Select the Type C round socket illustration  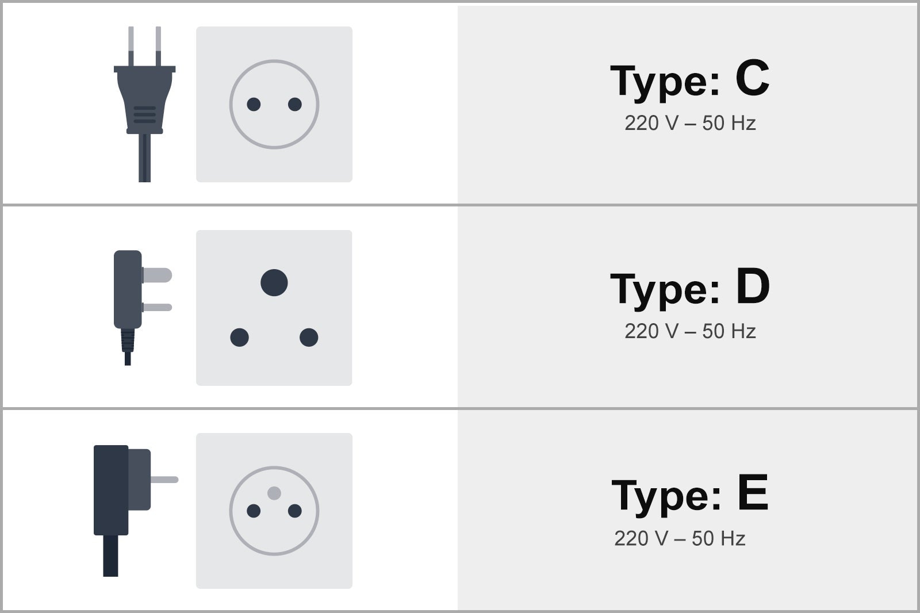click(x=274, y=104)
